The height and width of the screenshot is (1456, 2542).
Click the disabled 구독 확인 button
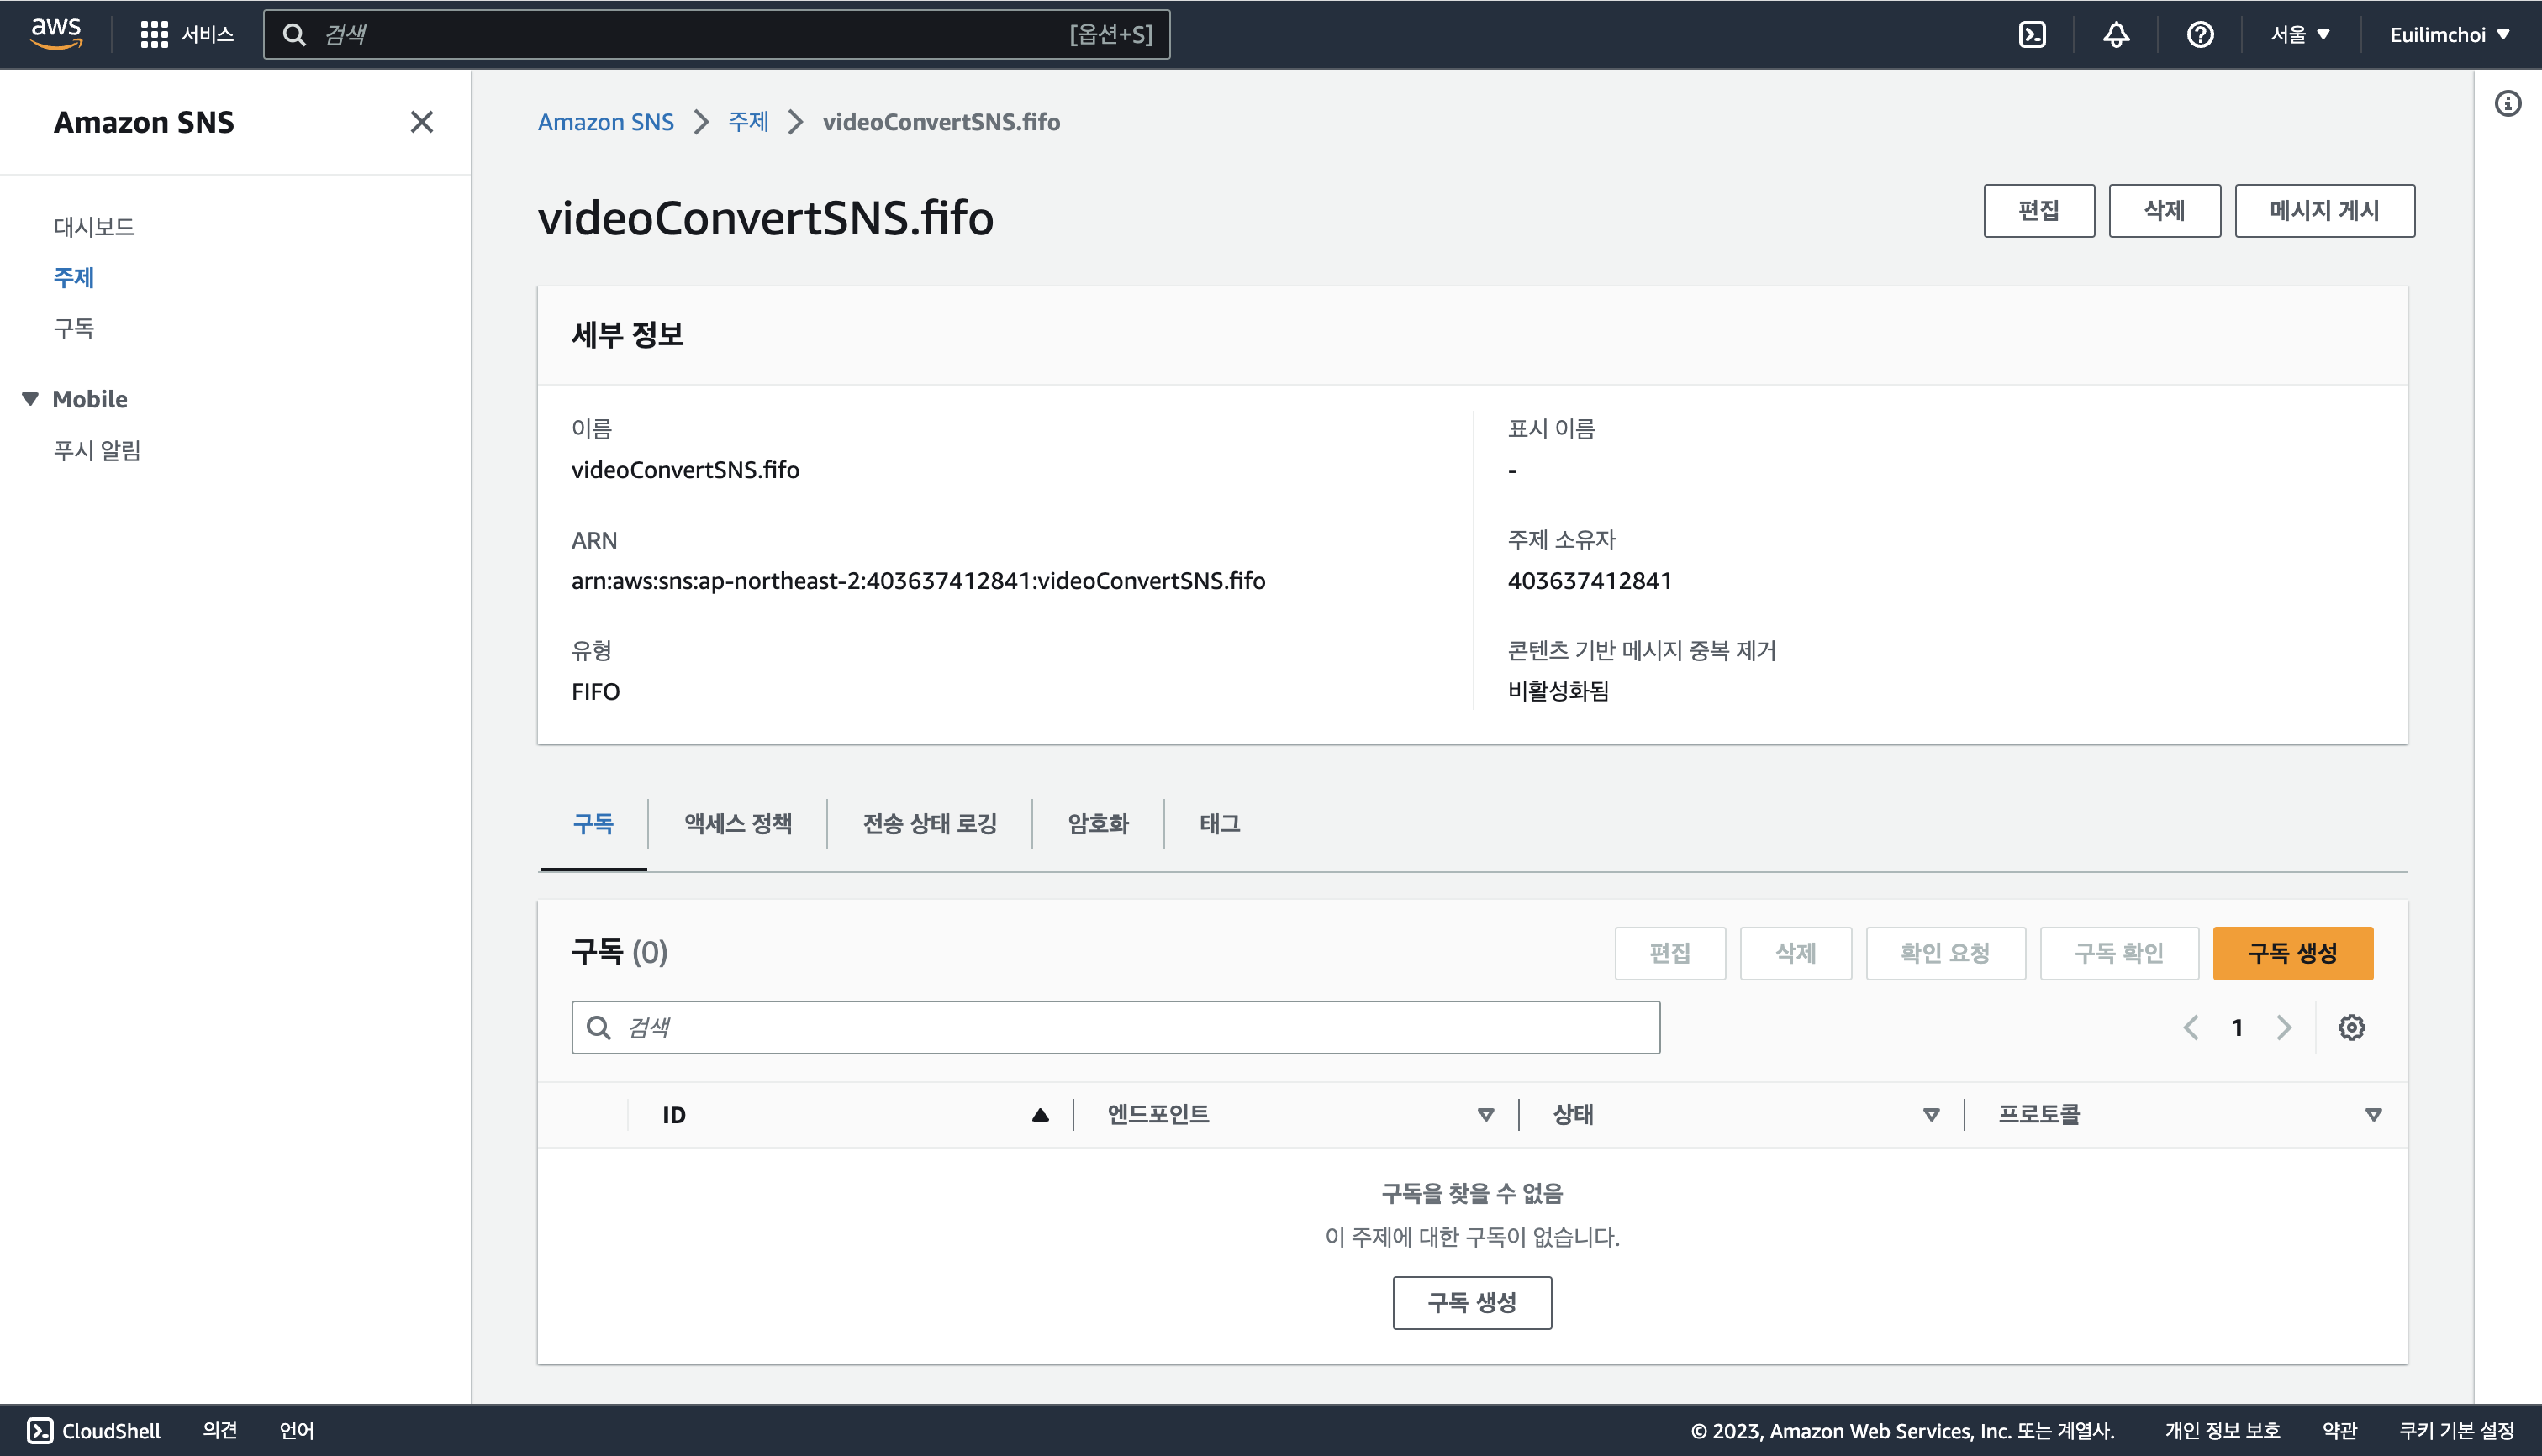coord(2119,953)
